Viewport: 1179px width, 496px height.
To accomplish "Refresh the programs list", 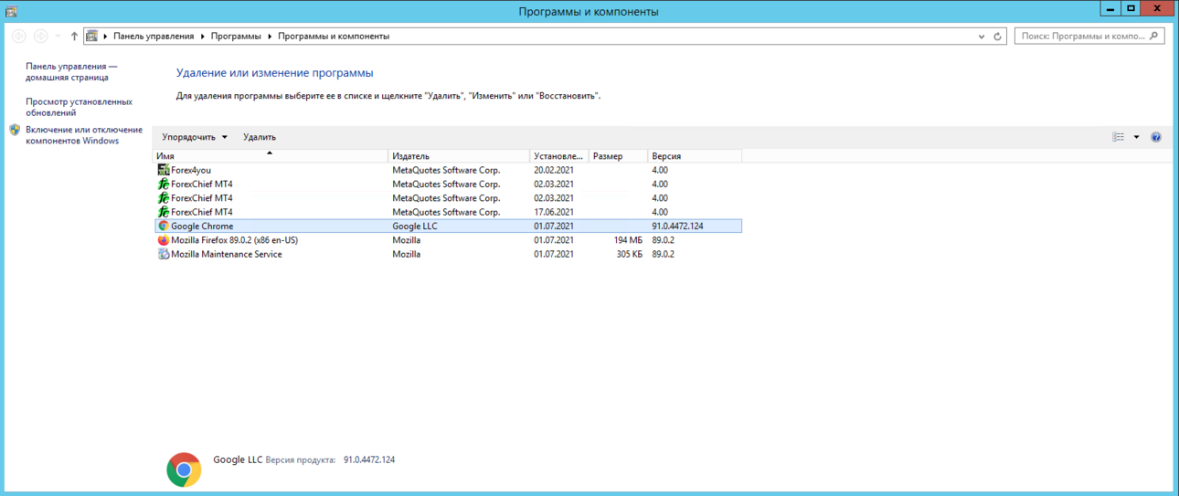I will (997, 37).
